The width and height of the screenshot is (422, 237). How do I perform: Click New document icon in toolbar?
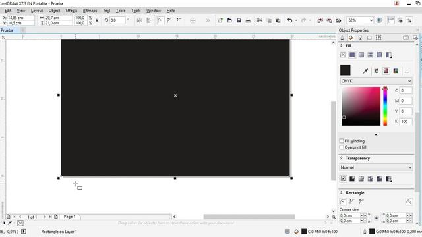click(220, 20)
